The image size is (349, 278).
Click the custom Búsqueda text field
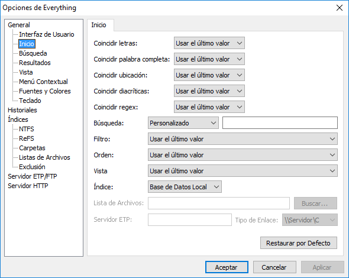click(280, 123)
